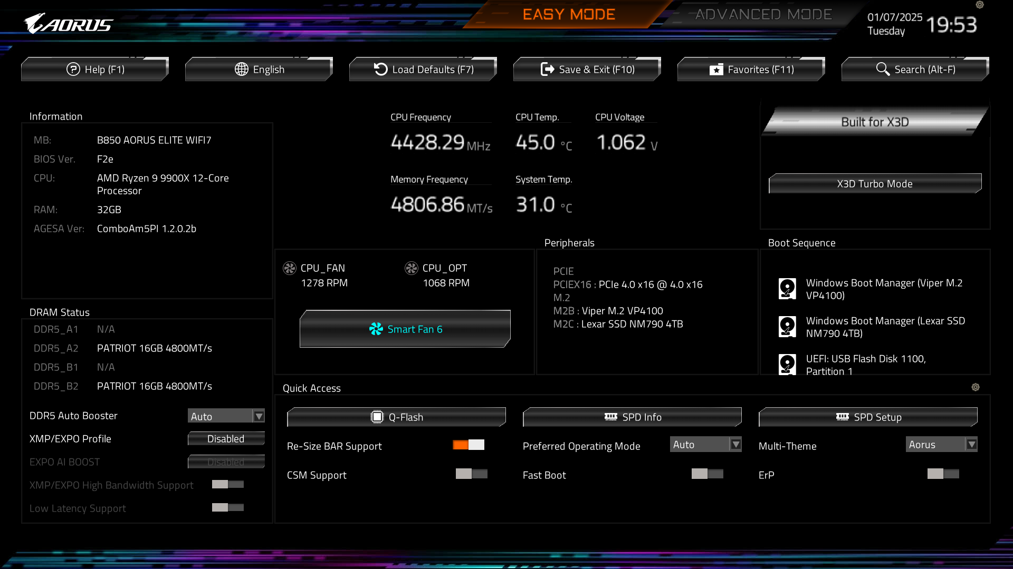Open Help (F1)
Image resolution: width=1013 pixels, height=569 pixels.
click(95, 70)
